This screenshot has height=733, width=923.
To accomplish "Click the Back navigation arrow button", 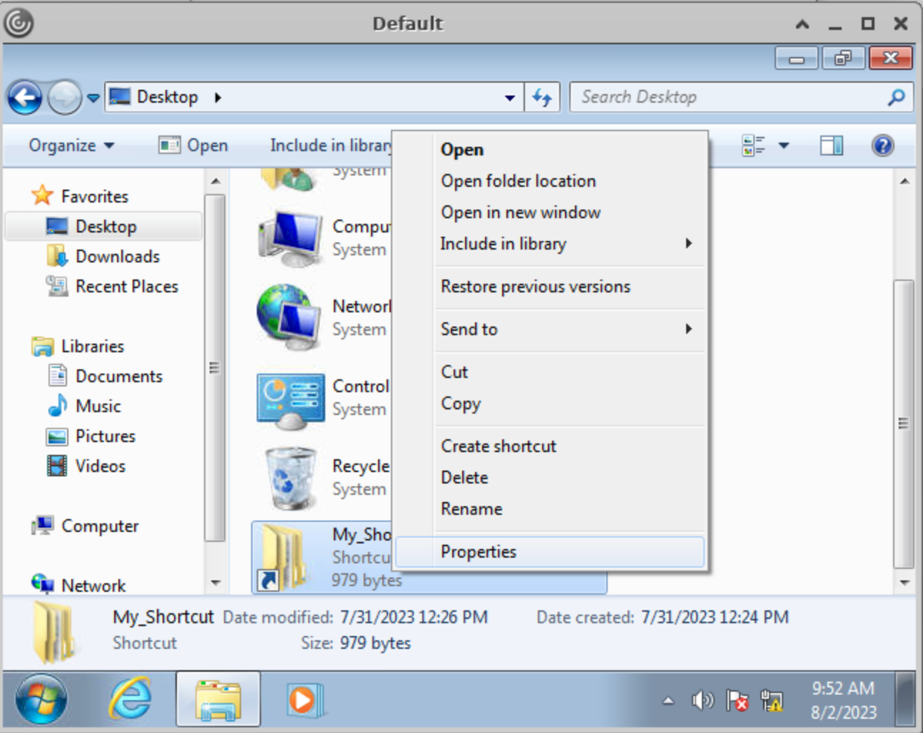I will 25,98.
